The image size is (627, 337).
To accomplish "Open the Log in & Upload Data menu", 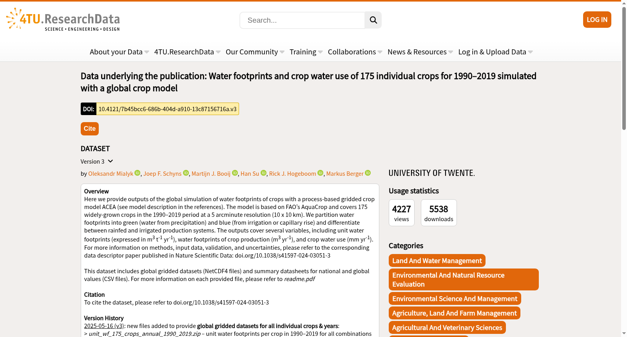I will (x=495, y=52).
